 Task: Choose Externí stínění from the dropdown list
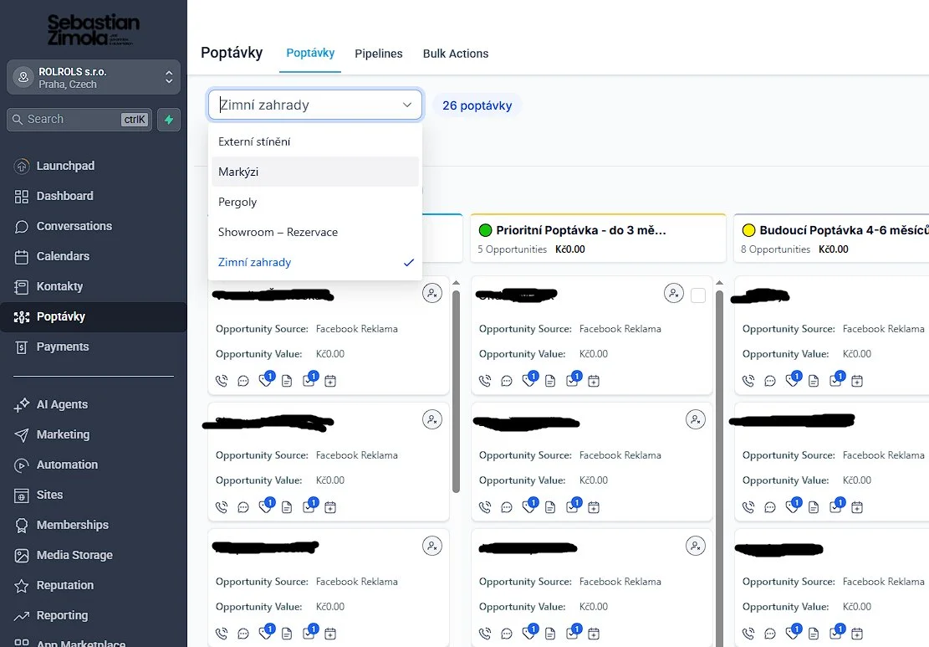click(x=314, y=141)
